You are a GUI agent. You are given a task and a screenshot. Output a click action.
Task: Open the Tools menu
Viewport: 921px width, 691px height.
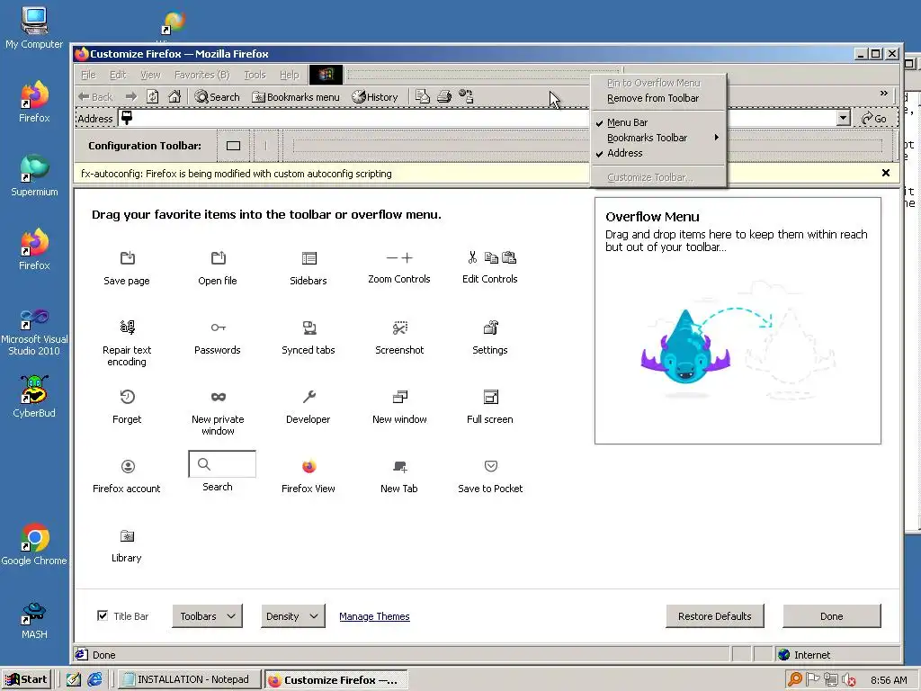(255, 75)
